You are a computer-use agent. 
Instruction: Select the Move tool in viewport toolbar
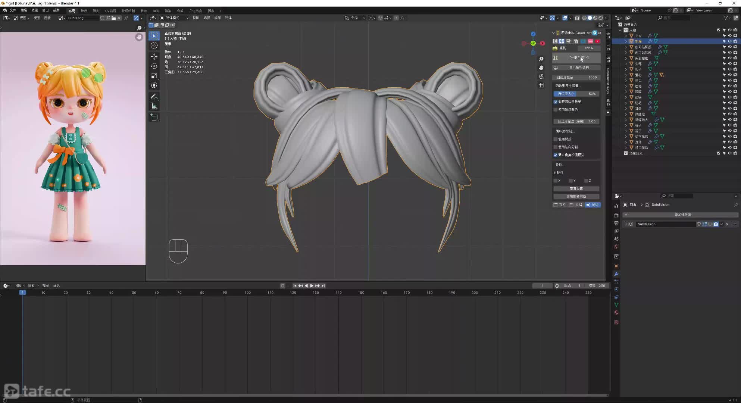[154, 56]
